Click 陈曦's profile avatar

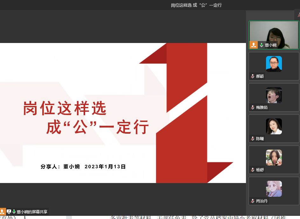coord(274,126)
